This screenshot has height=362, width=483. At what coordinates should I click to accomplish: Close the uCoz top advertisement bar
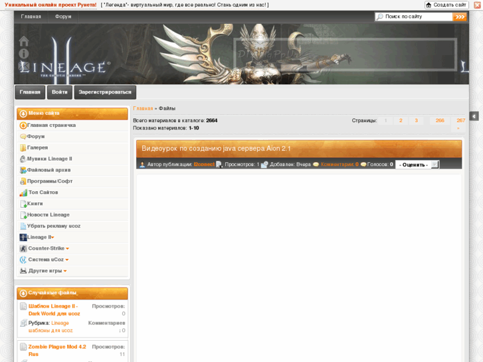coord(477,5)
